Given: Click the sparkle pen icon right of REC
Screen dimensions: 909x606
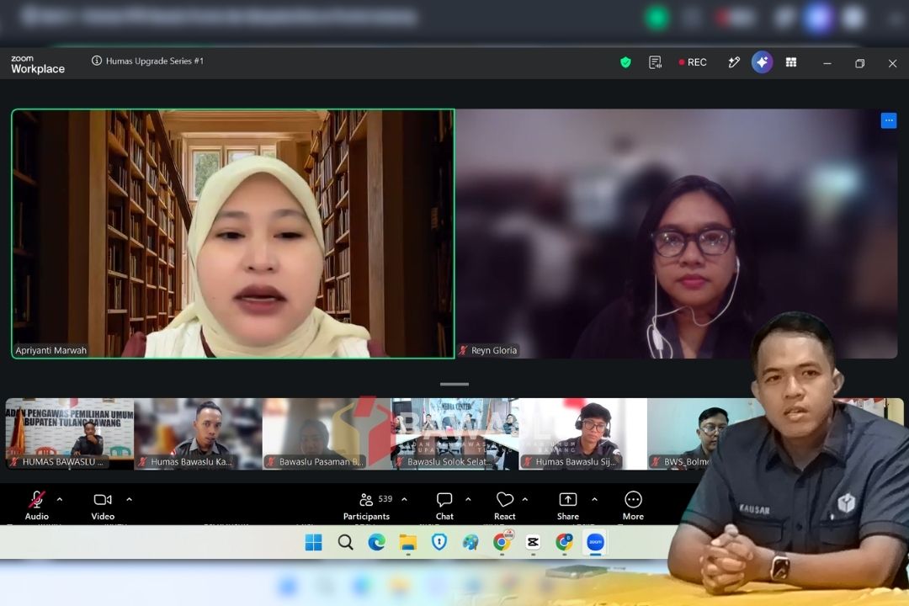Looking at the screenshot, I should pos(734,62).
